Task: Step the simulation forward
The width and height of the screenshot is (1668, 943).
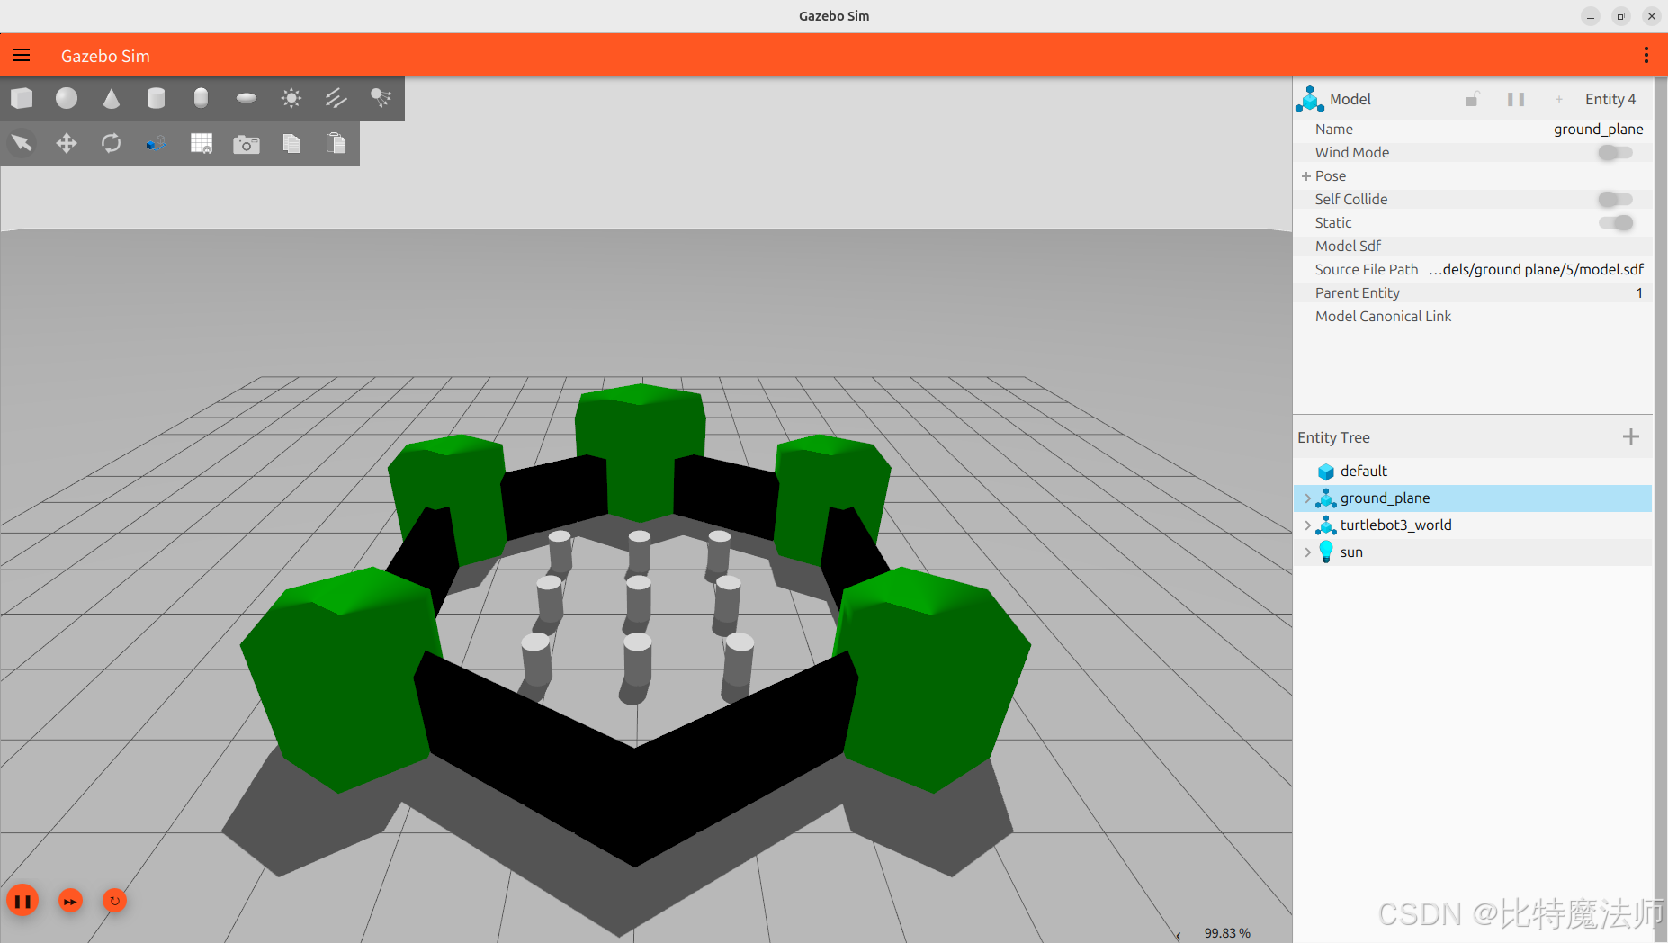Action: point(70,901)
